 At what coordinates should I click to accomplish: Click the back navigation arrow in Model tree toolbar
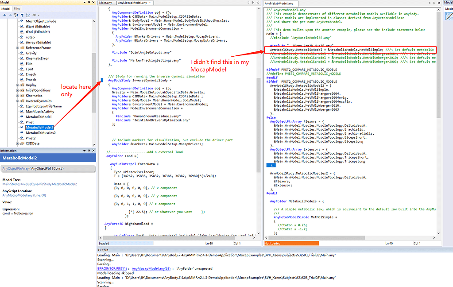[4, 15]
